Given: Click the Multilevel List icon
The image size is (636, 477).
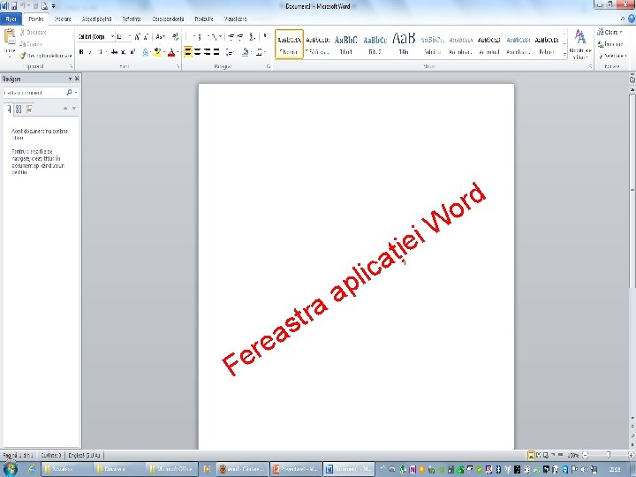Looking at the screenshot, I should (216, 37).
